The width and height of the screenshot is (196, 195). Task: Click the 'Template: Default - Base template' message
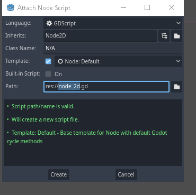pyautogui.click(x=87, y=137)
